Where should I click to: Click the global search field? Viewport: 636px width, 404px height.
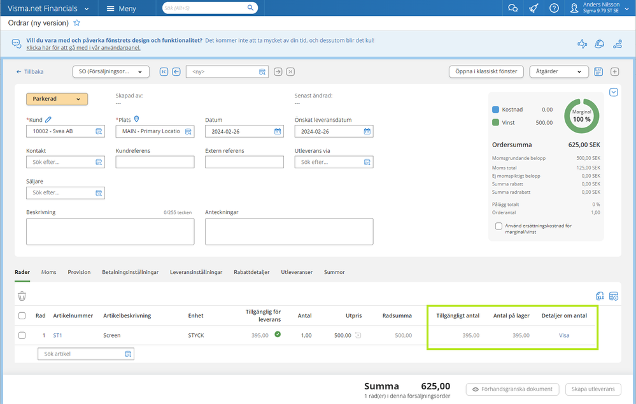(x=209, y=8)
